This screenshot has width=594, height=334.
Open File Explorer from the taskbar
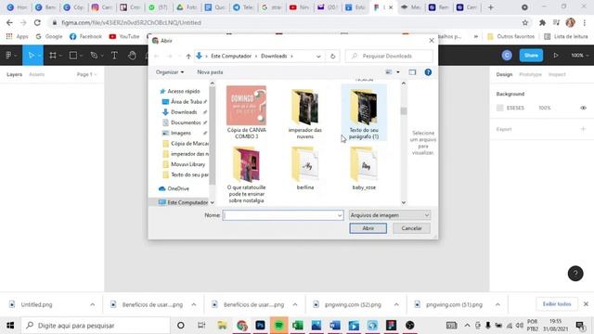point(222,326)
